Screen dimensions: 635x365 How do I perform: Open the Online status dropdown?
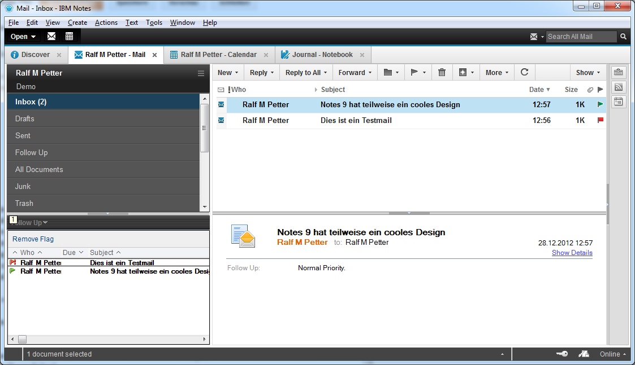(x=613, y=354)
